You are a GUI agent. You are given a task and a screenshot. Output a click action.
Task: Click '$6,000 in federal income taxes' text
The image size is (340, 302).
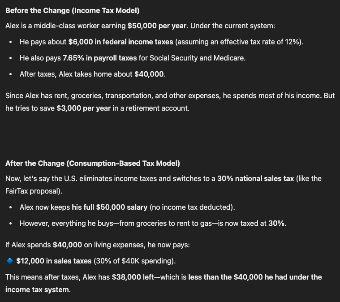[x=121, y=42]
